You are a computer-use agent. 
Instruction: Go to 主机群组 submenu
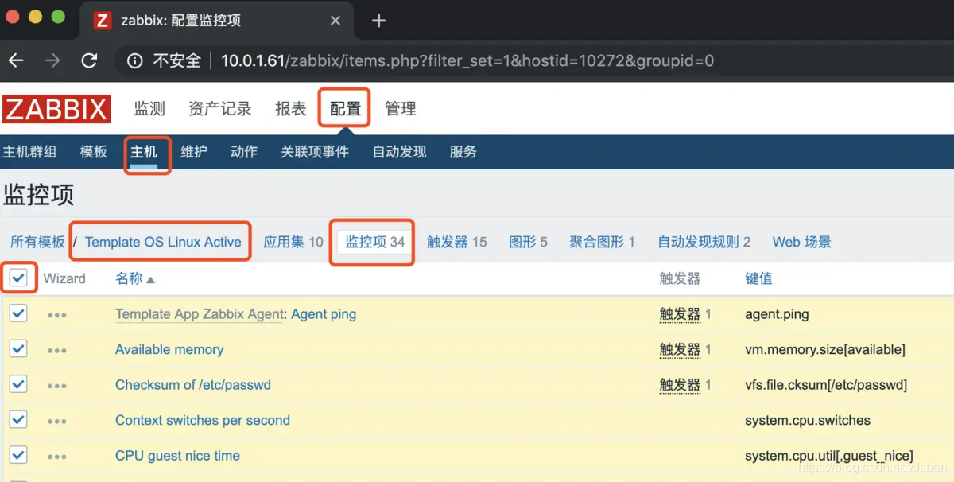(x=29, y=151)
